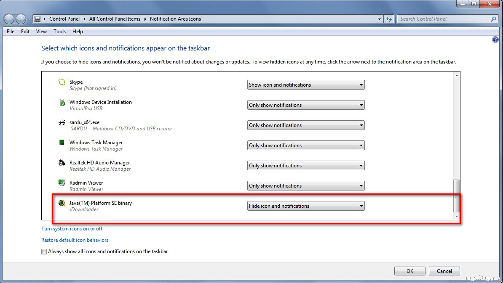503x283 pixels.
Task: Click the Java(TM) Platform SE binary label
Action: click(101, 203)
